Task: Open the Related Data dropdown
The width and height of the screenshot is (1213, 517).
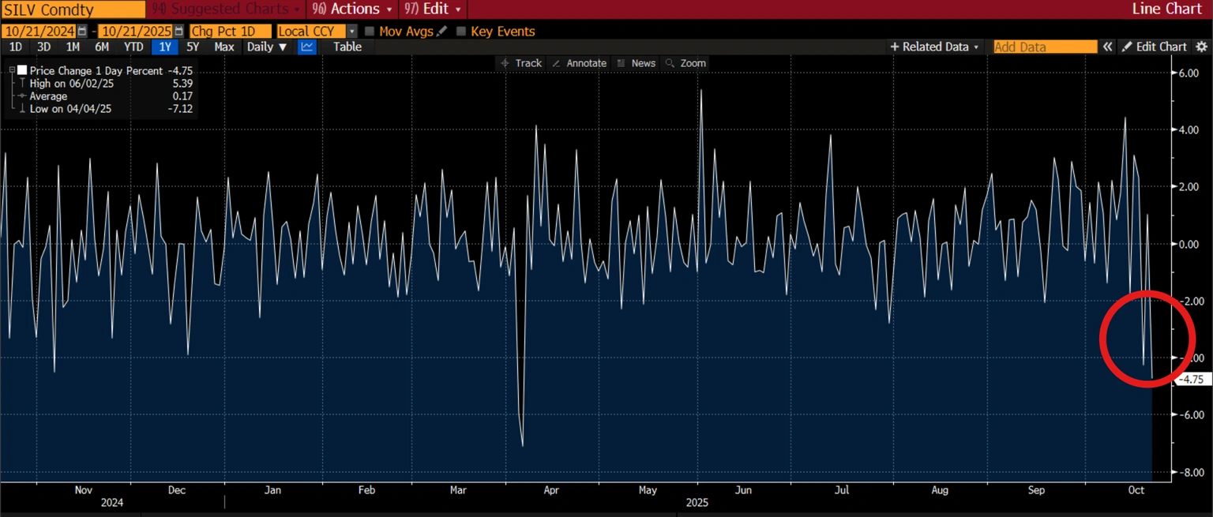Action: (934, 47)
